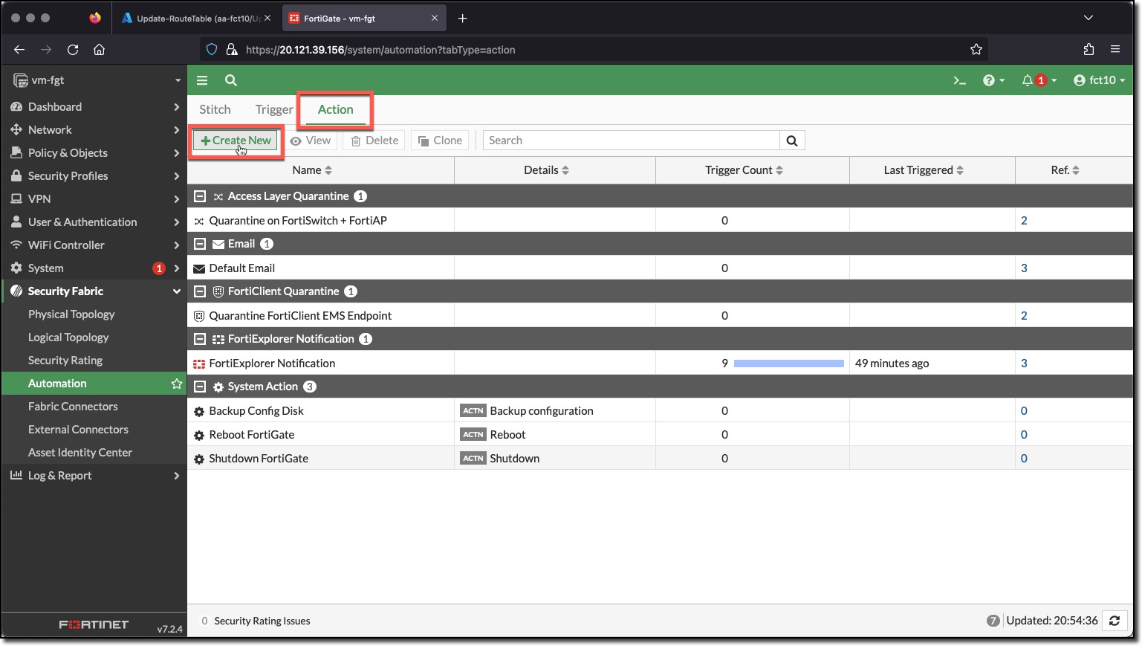Select Quarantine FortiClient EMS Endpoint row

click(660, 316)
